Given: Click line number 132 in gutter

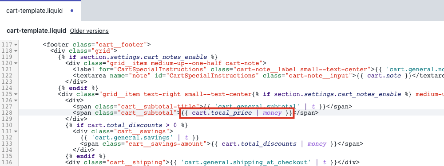Looking at the screenshot, I should 7,138.
